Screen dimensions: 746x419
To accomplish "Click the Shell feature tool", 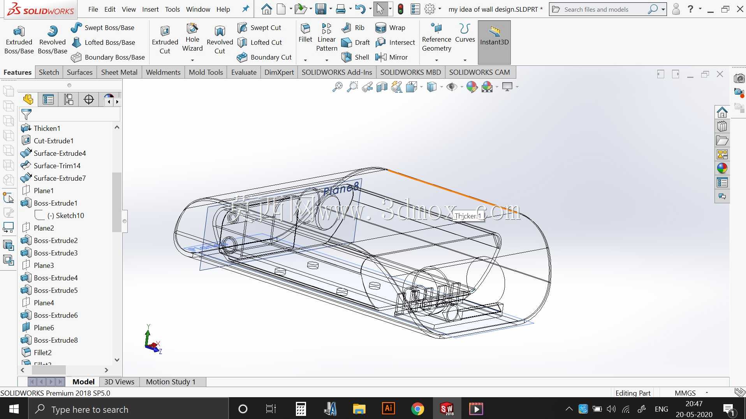I will (x=355, y=57).
